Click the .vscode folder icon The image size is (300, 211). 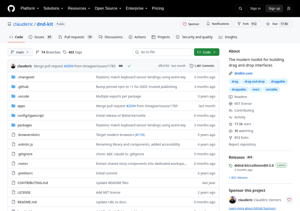pos(13,96)
